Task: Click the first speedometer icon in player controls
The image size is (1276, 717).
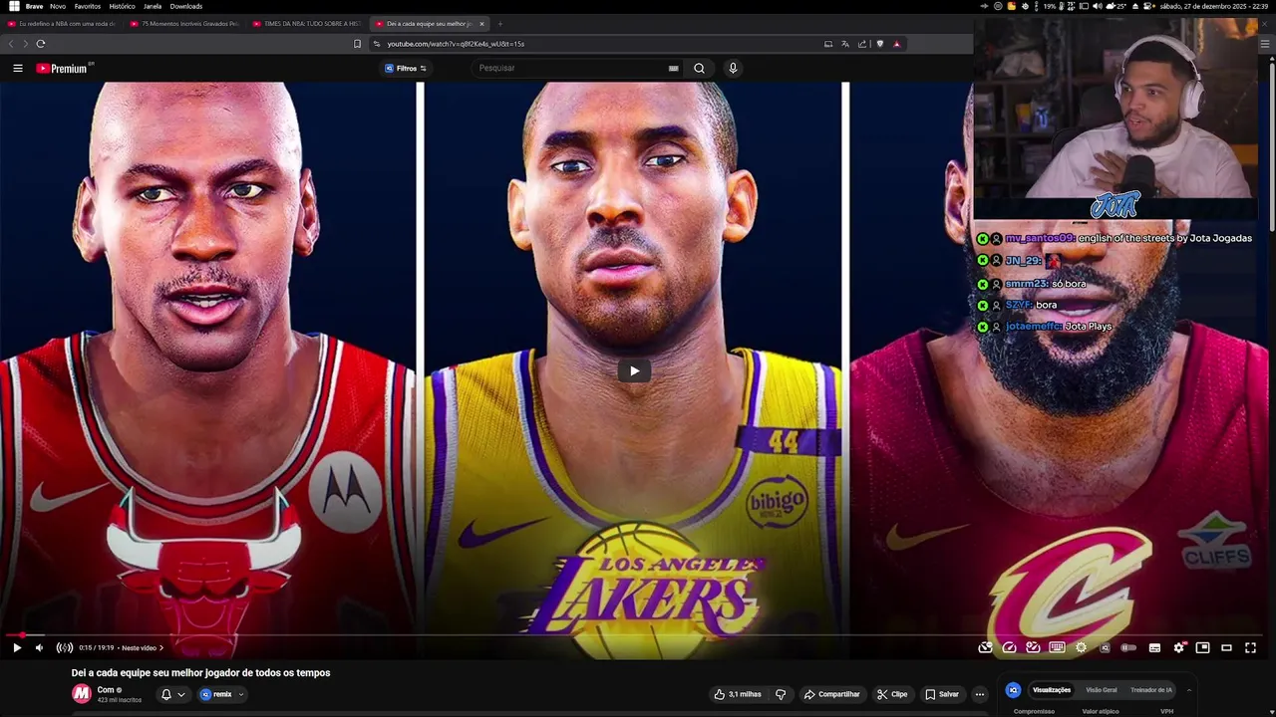Action: click(x=985, y=647)
